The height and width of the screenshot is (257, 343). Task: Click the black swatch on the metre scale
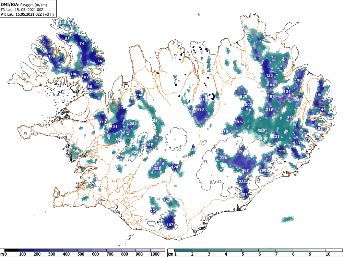tap(12, 250)
